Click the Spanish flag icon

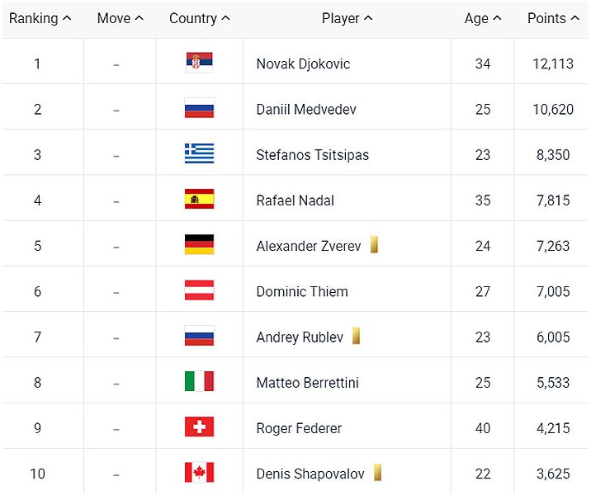tap(200, 199)
